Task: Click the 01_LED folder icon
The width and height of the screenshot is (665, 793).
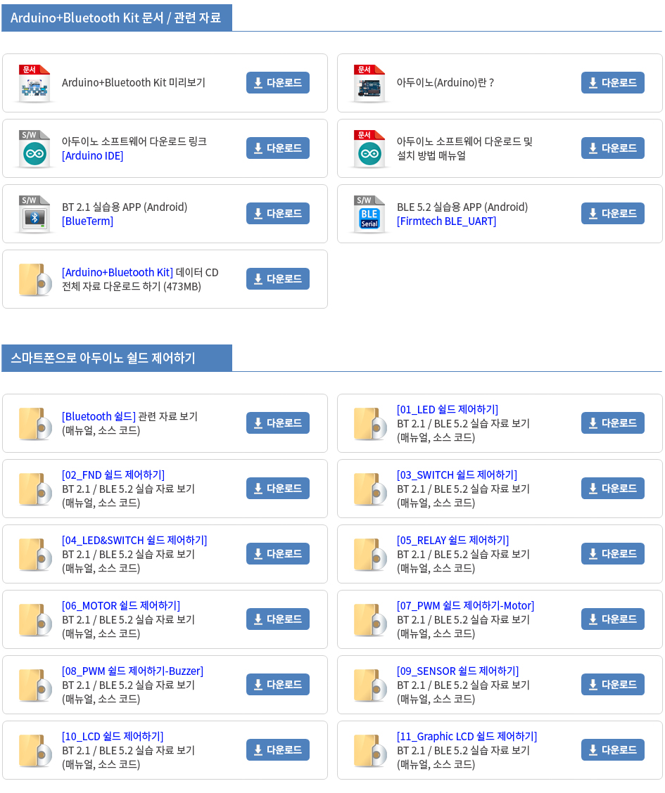Action: pyautogui.click(x=370, y=423)
